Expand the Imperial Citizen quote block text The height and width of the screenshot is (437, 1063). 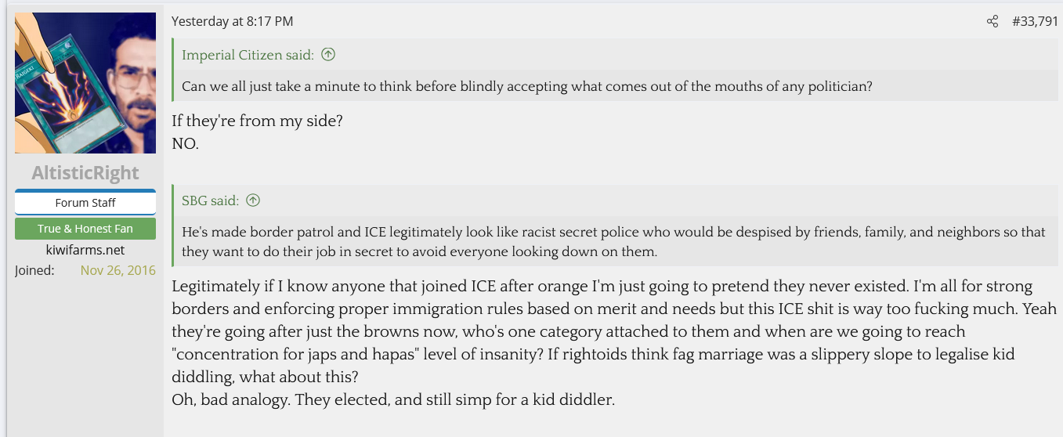pyautogui.click(x=526, y=86)
